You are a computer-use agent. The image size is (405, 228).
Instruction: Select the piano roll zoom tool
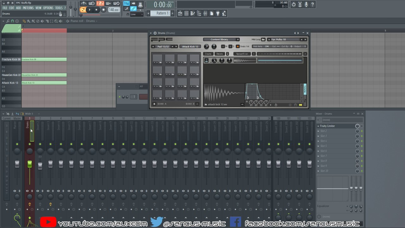click(56, 21)
